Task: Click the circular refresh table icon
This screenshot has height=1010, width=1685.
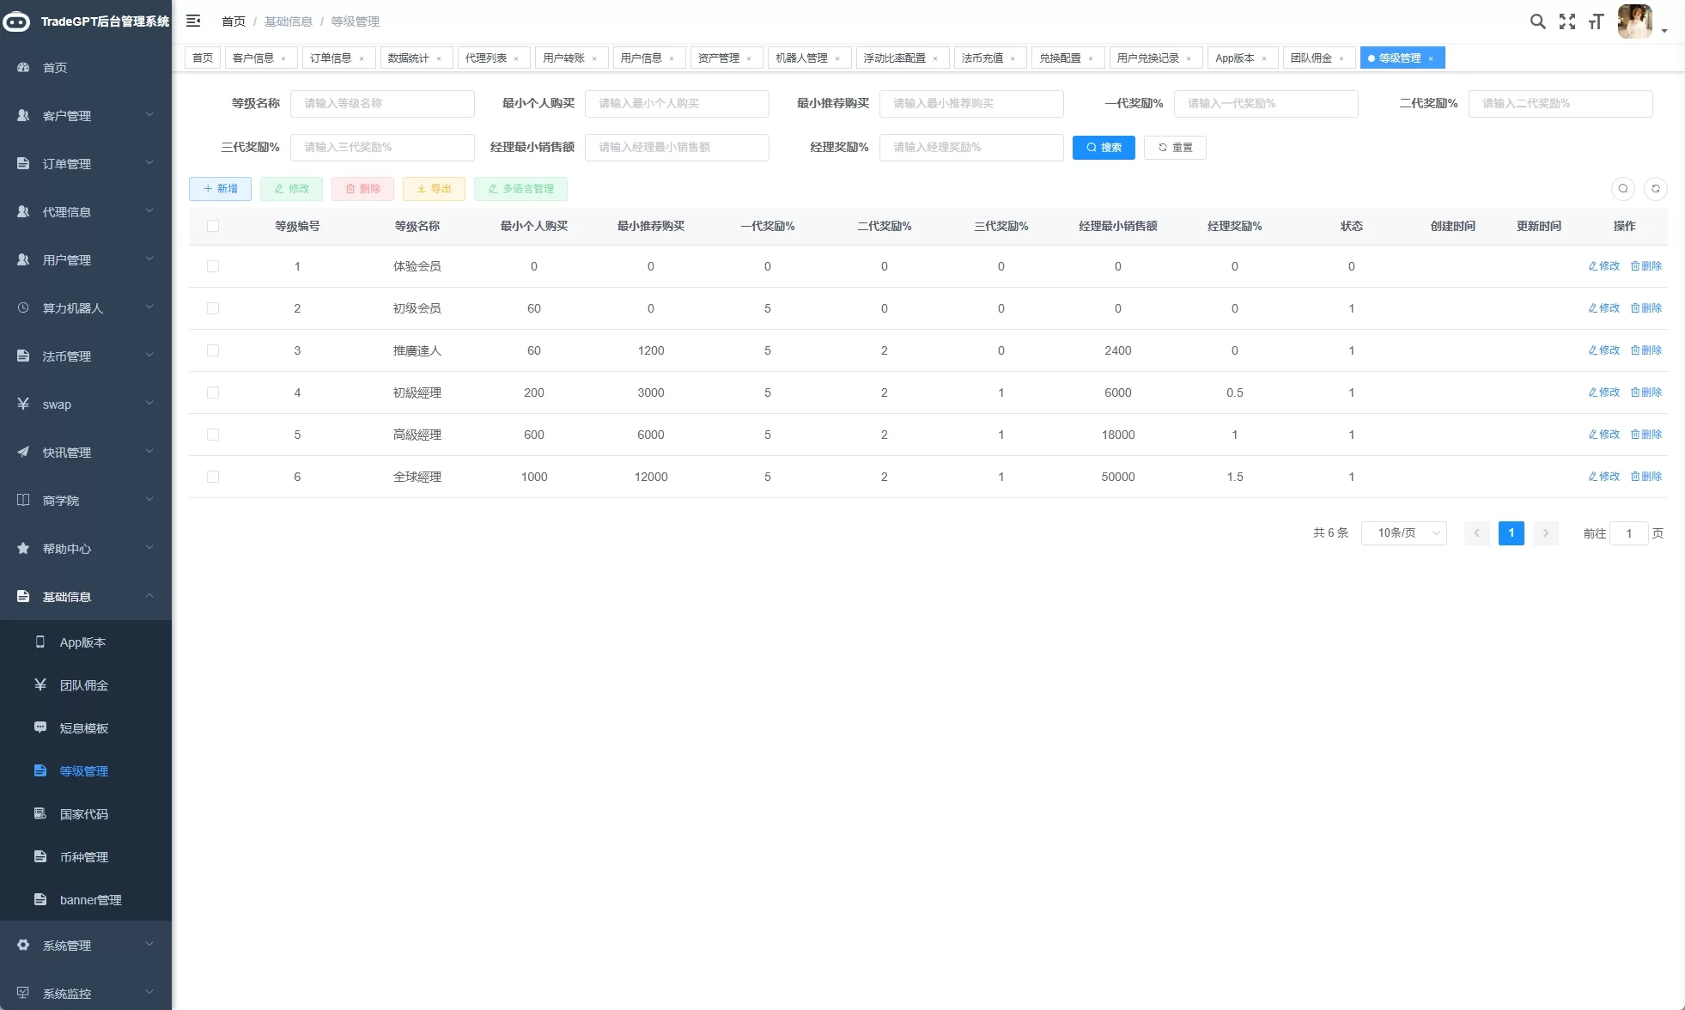Action: (x=1655, y=189)
